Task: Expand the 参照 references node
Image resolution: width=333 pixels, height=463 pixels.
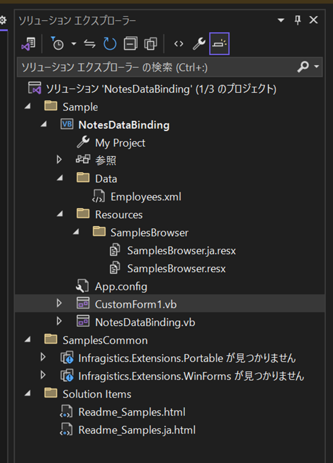Action: point(59,160)
